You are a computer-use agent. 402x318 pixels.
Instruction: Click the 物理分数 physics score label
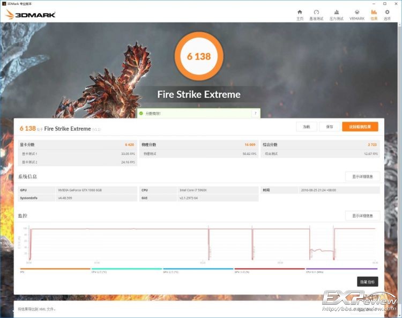click(149, 145)
